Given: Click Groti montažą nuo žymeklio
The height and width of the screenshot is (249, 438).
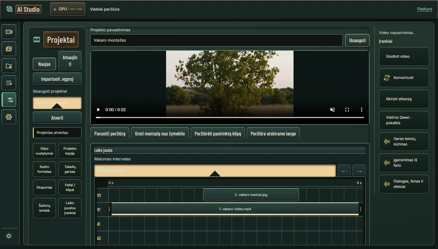Looking at the screenshot, I should tap(160, 134).
